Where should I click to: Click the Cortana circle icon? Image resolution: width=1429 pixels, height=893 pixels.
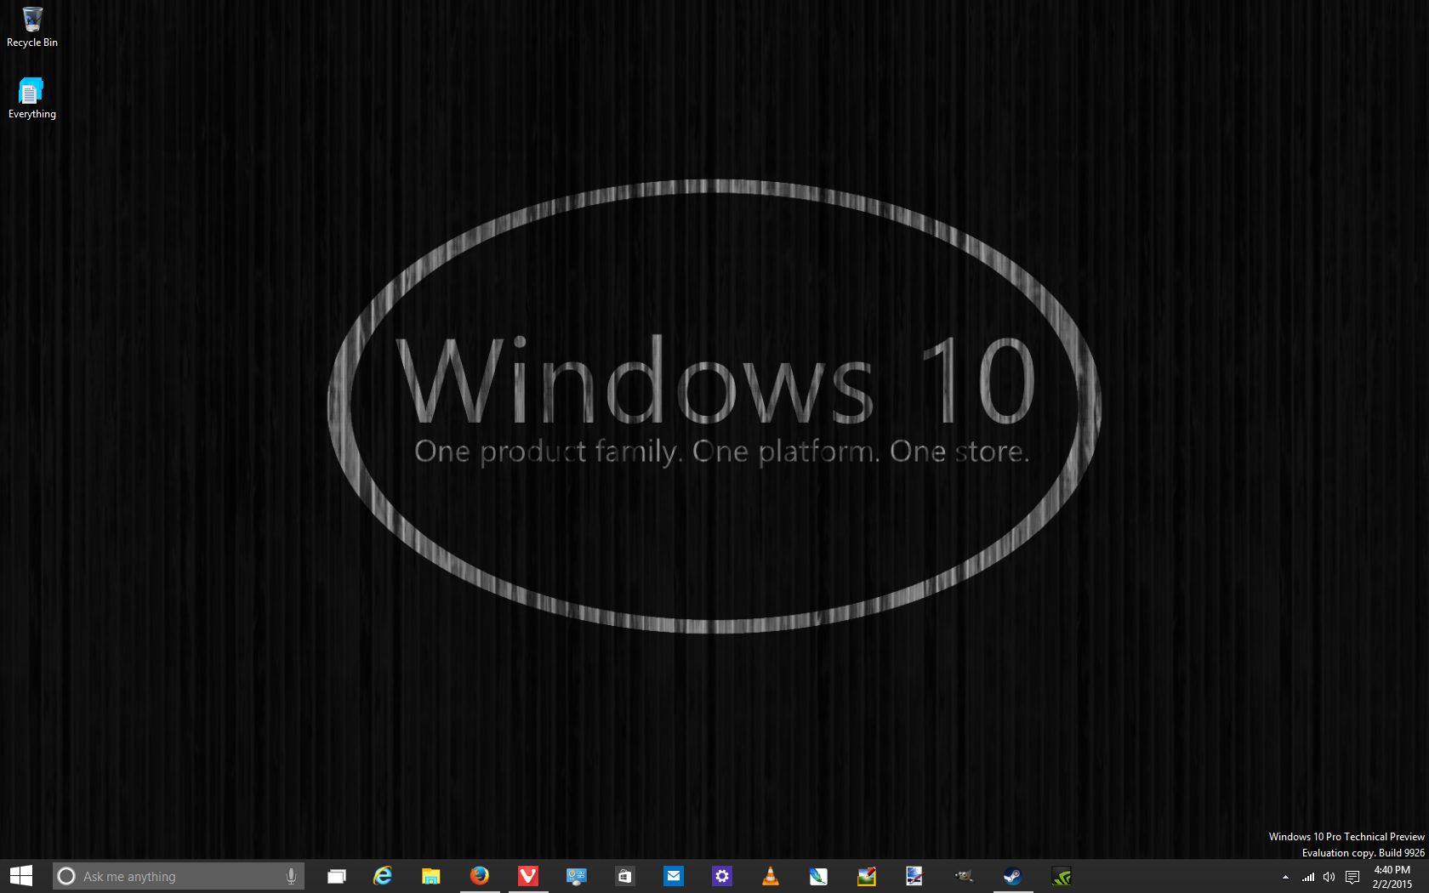tap(66, 876)
